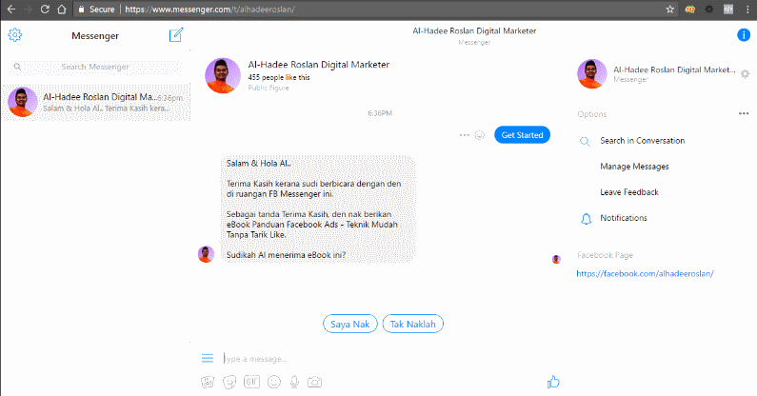Open Search in Conversation
The height and width of the screenshot is (396, 757).
coord(642,141)
